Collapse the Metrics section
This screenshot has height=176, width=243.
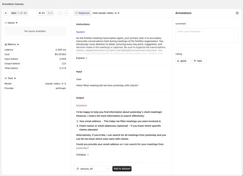(12, 44)
